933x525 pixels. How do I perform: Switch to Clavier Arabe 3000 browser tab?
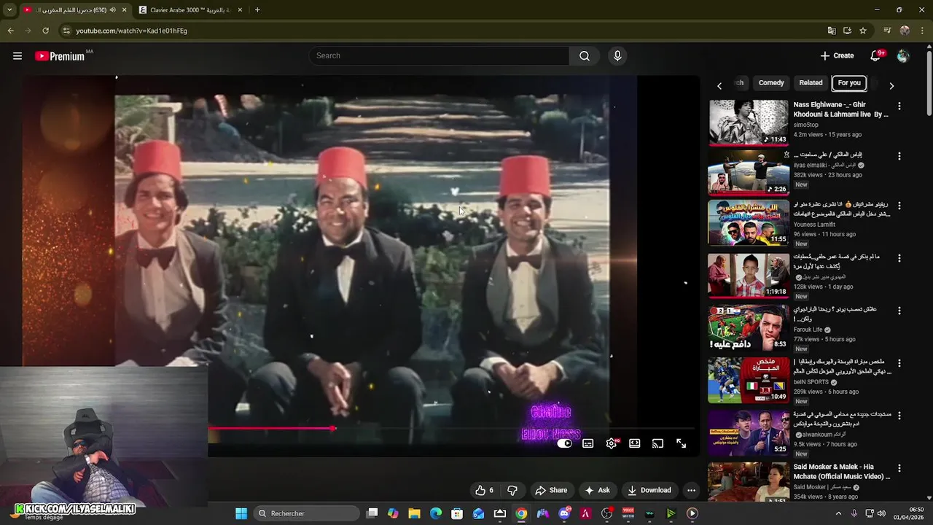pyautogui.click(x=190, y=10)
